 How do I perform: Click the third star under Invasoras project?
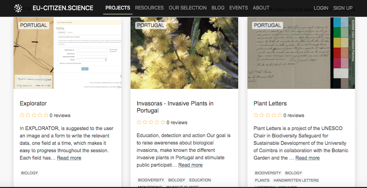click(x=151, y=122)
